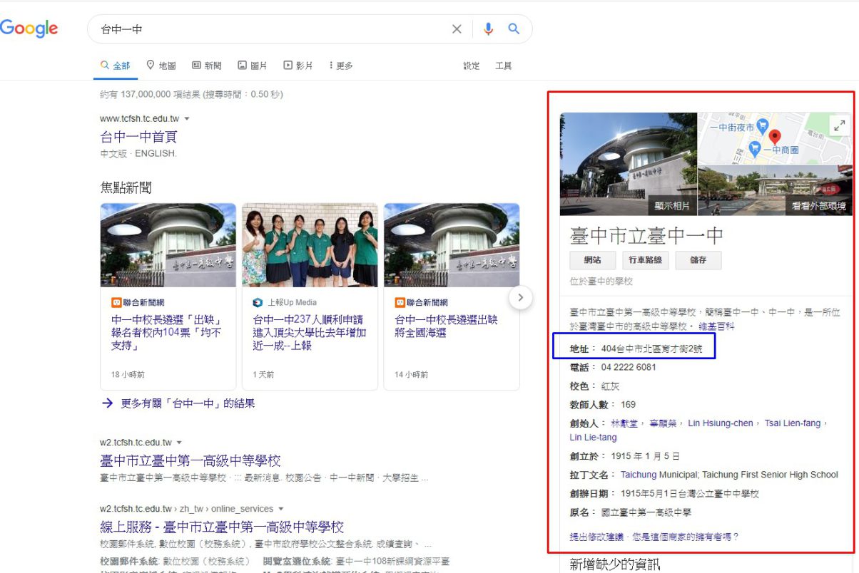859x573 pixels.
Task: Open founder link 辜顯榮
Action: [x=663, y=423]
